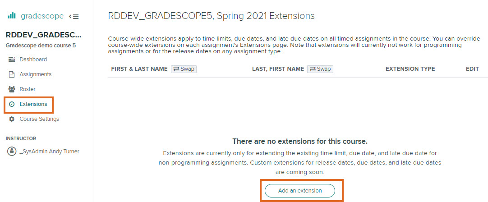The height and width of the screenshot is (202, 488).
Task: Open the Dashboard page link
Action: pyautogui.click(x=33, y=60)
